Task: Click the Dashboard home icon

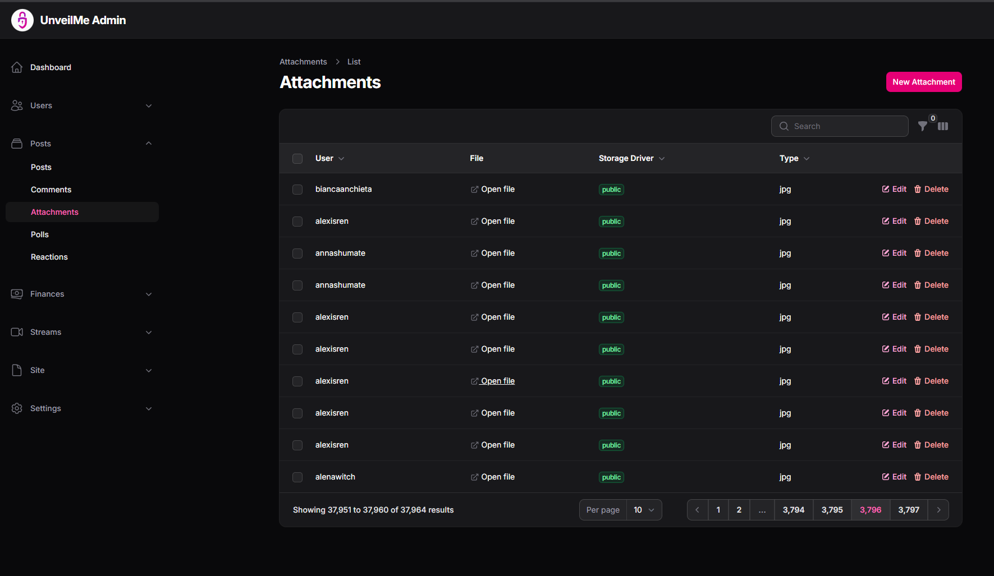Action: click(x=17, y=67)
